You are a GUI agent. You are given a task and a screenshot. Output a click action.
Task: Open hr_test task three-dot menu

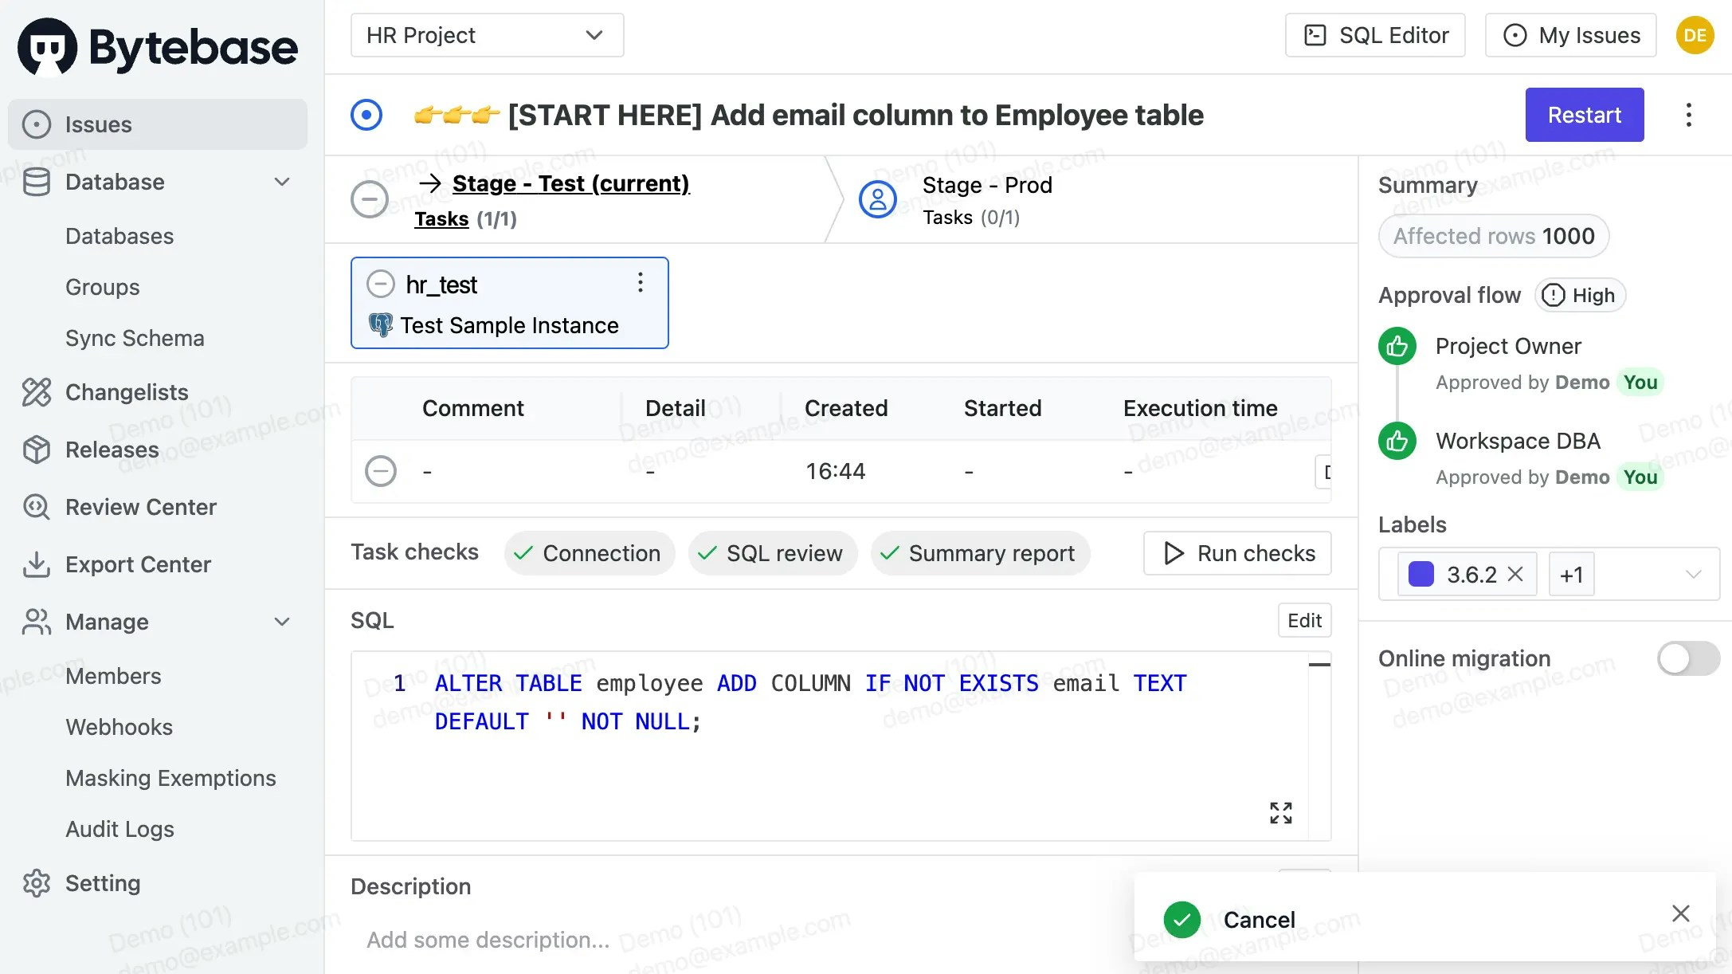[x=640, y=282]
